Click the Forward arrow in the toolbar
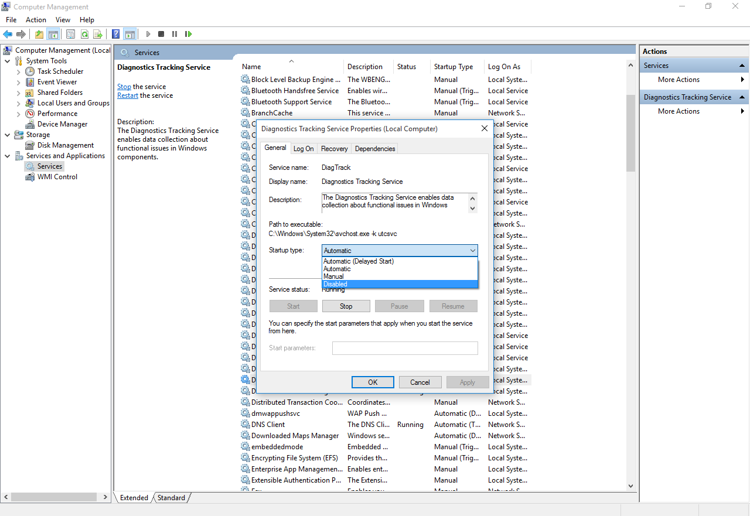This screenshot has width=750, height=516. [21, 34]
